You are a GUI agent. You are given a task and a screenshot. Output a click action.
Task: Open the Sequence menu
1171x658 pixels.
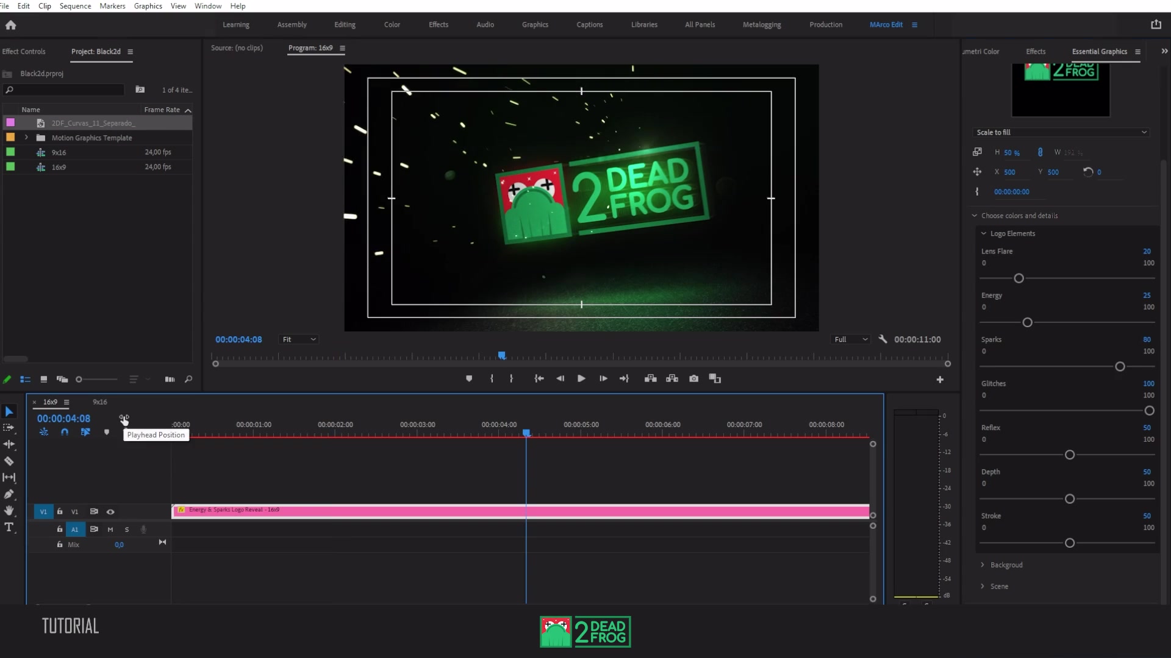[x=75, y=6]
